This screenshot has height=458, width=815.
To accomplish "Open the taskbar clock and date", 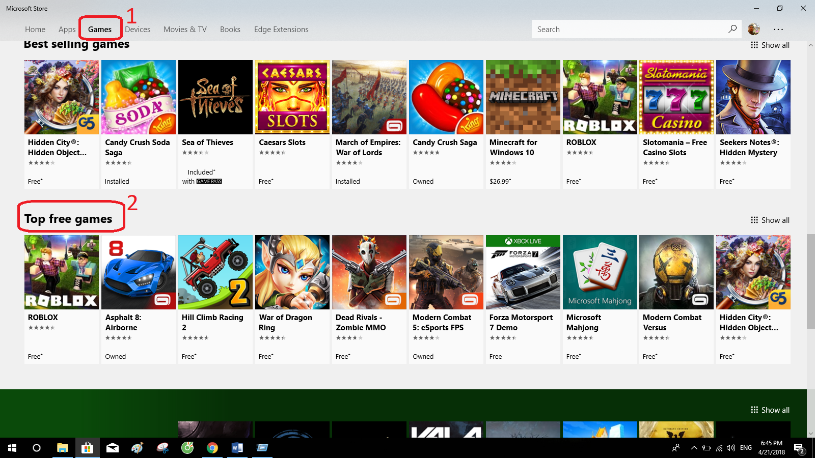I will tap(772, 448).
